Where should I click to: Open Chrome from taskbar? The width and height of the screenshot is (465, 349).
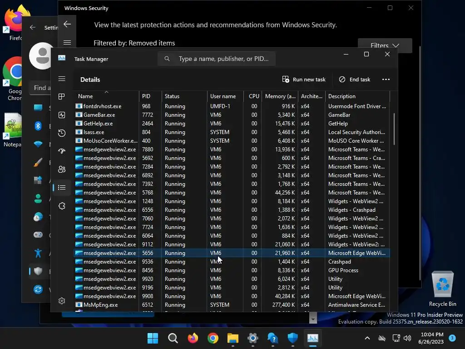[x=213, y=338]
